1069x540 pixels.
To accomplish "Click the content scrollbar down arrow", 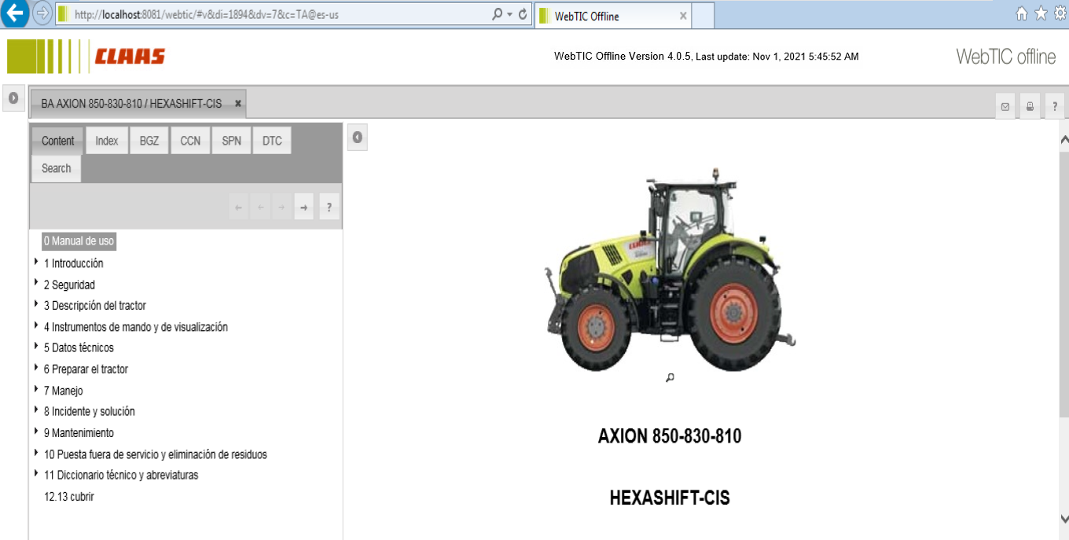I will 1064,518.
